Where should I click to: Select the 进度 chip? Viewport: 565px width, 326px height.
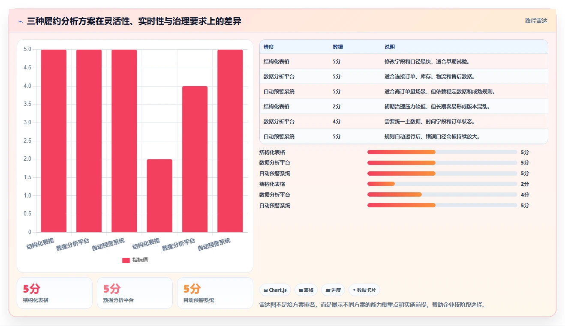pos(333,290)
